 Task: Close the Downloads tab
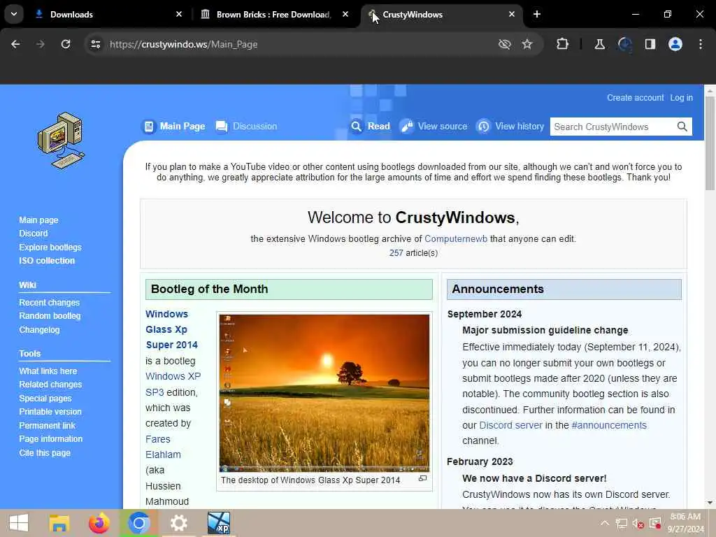click(179, 14)
